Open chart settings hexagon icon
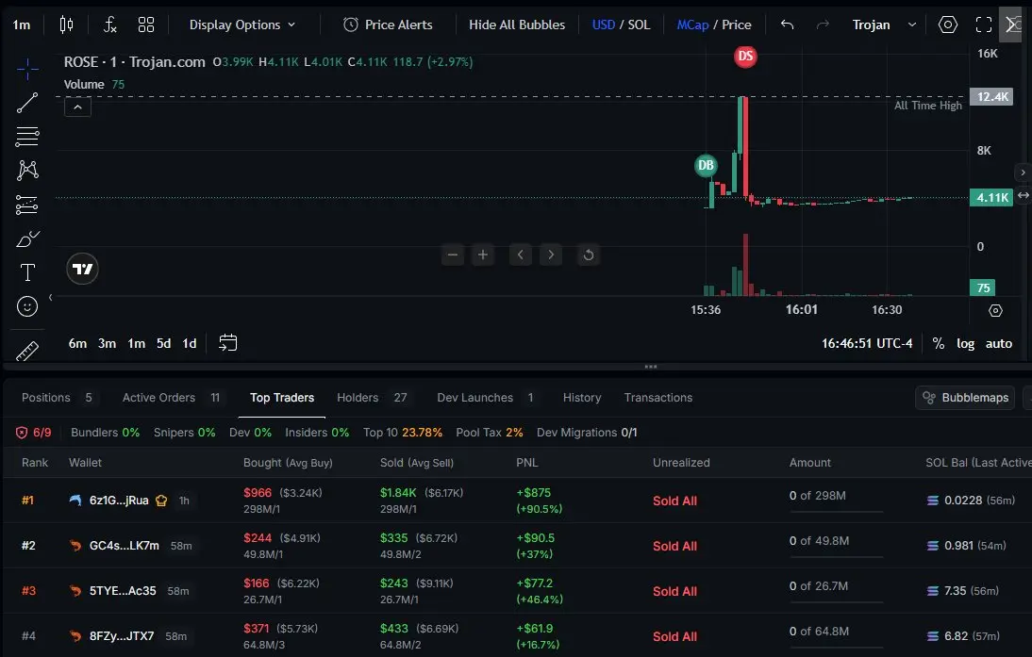Image resolution: width=1032 pixels, height=657 pixels. (948, 25)
